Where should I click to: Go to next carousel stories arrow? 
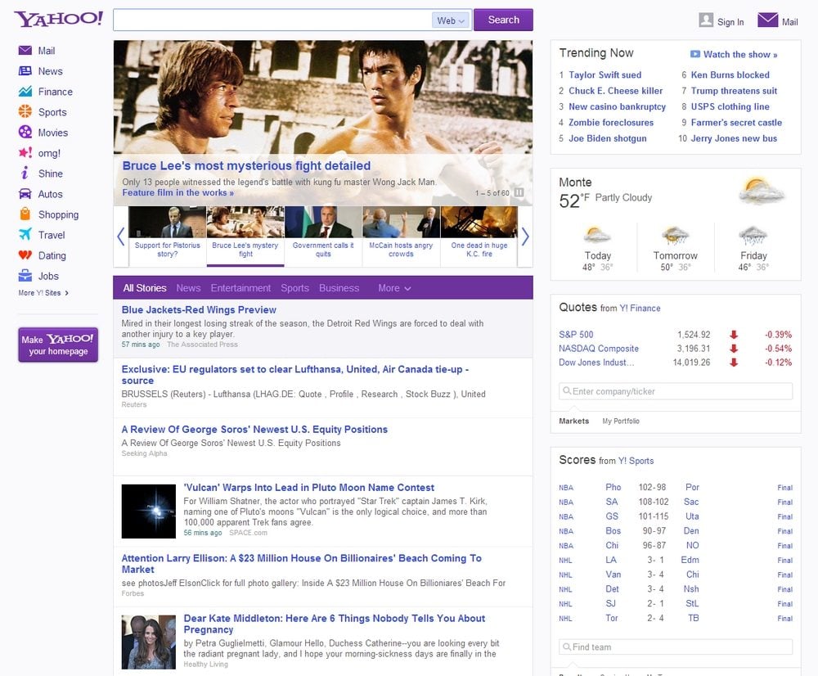tap(525, 237)
